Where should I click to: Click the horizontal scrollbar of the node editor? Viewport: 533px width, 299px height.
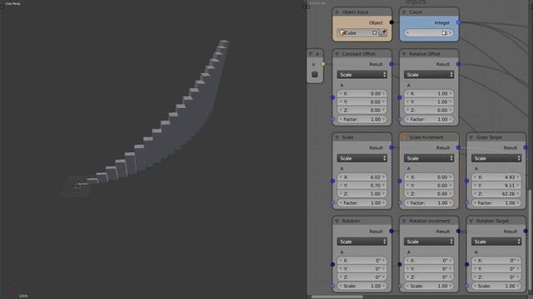[x=337, y=297]
